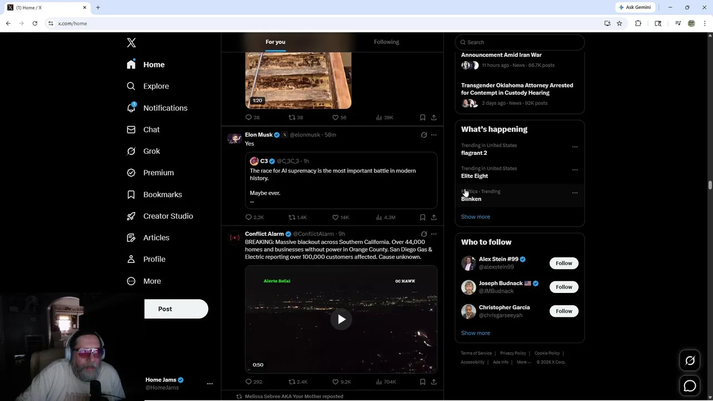
Task: Repost Conflict Alarm's post
Action: (297, 382)
